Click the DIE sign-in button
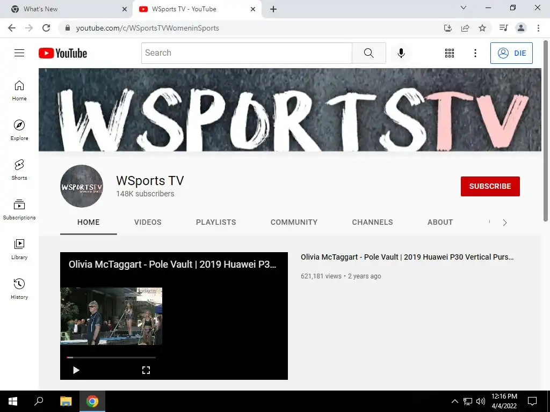Image resolution: width=550 pixels, height=412 pixels. point(511,53)
